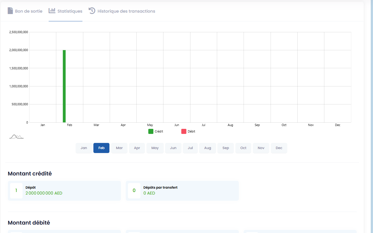Pick the Apr month button
Viewport: 373px width, 233px height.
137,148
